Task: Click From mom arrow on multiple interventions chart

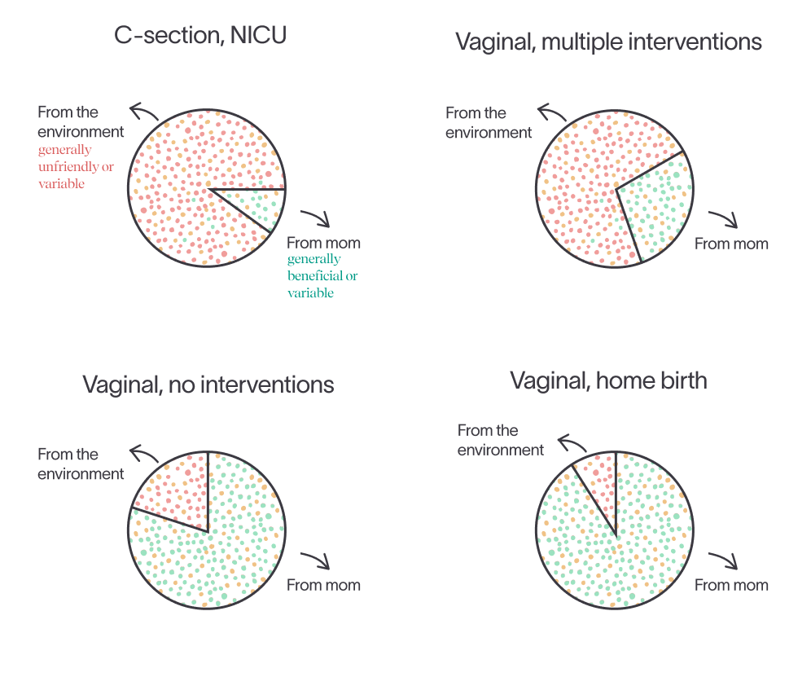Action: (723, 219)
